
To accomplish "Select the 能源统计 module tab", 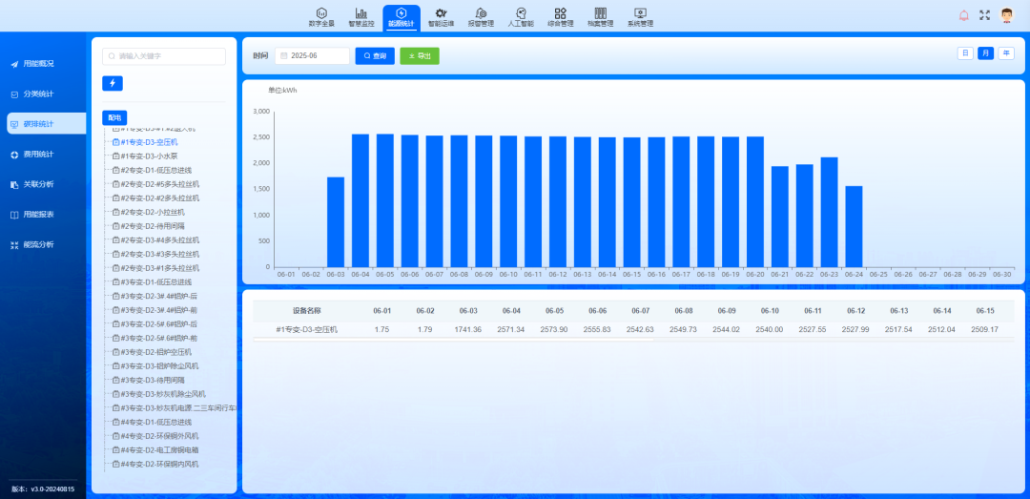I will click(402, 17).
